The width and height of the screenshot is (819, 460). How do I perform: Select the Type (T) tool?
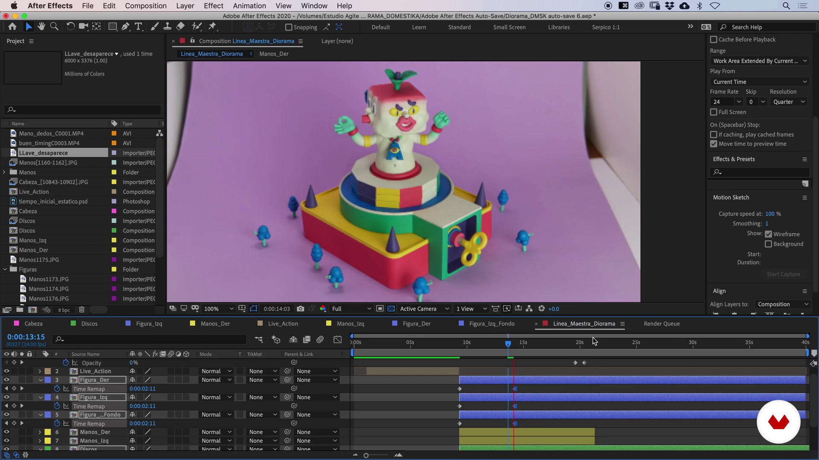click(138, 26)
